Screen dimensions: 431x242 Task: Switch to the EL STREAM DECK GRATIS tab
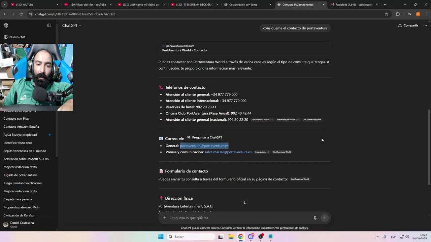pos(194,5)
